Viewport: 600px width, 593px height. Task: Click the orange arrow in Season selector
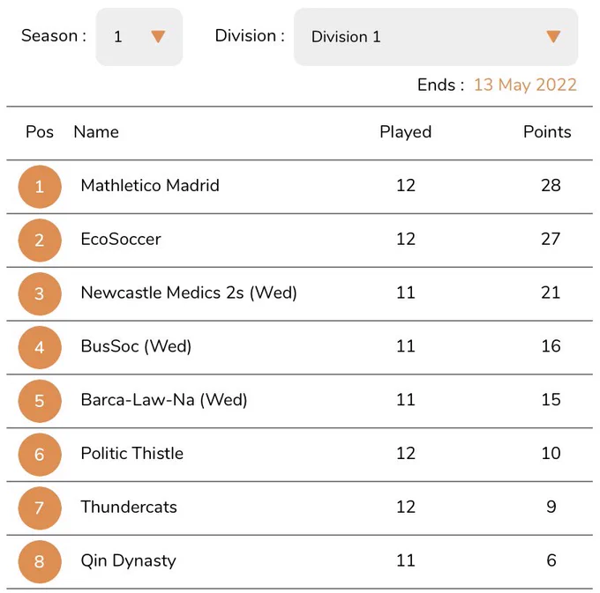coord(158,37)
